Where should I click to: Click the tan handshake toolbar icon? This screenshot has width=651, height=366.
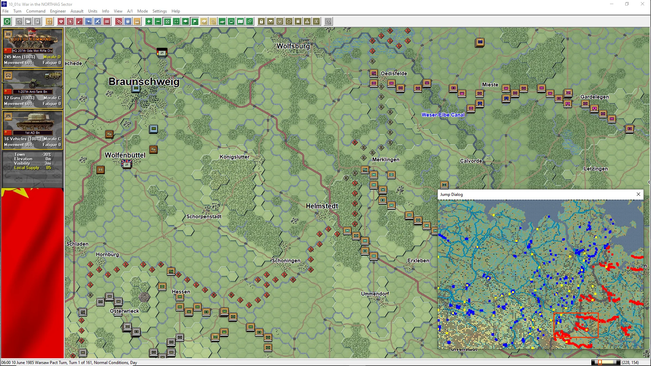[x=204, y=22]
